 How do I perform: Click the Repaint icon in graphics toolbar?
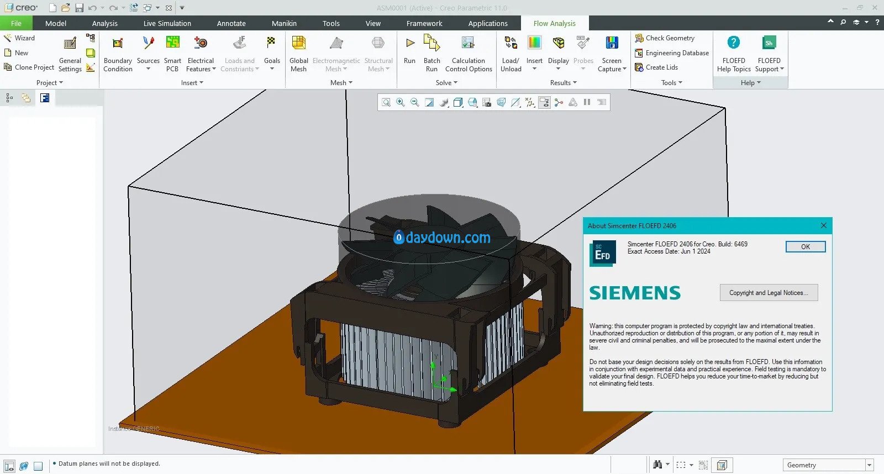coord(429,102)
